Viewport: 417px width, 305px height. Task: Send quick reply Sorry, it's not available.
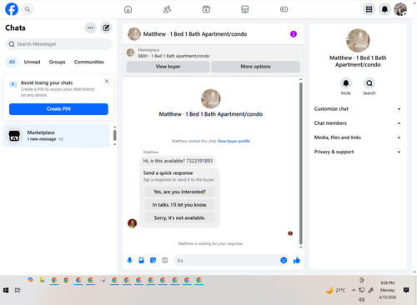(x=179, y=218)
